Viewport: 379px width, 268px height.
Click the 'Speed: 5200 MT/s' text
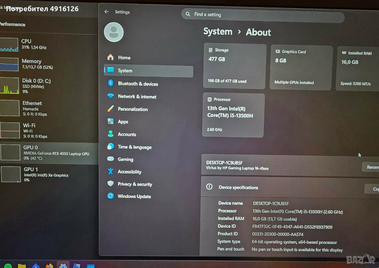pos(355,84)
